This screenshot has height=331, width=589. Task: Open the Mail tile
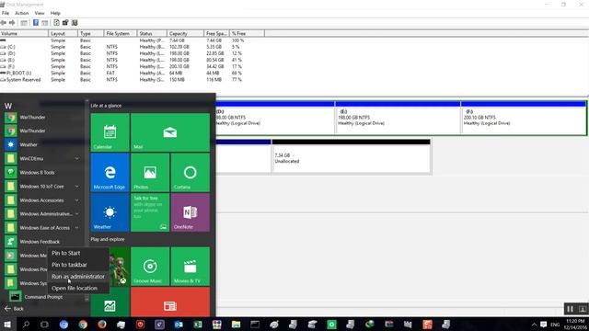170,132
